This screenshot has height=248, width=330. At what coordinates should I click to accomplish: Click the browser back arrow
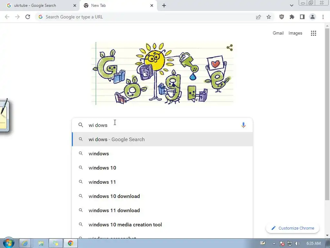[7, 17]
